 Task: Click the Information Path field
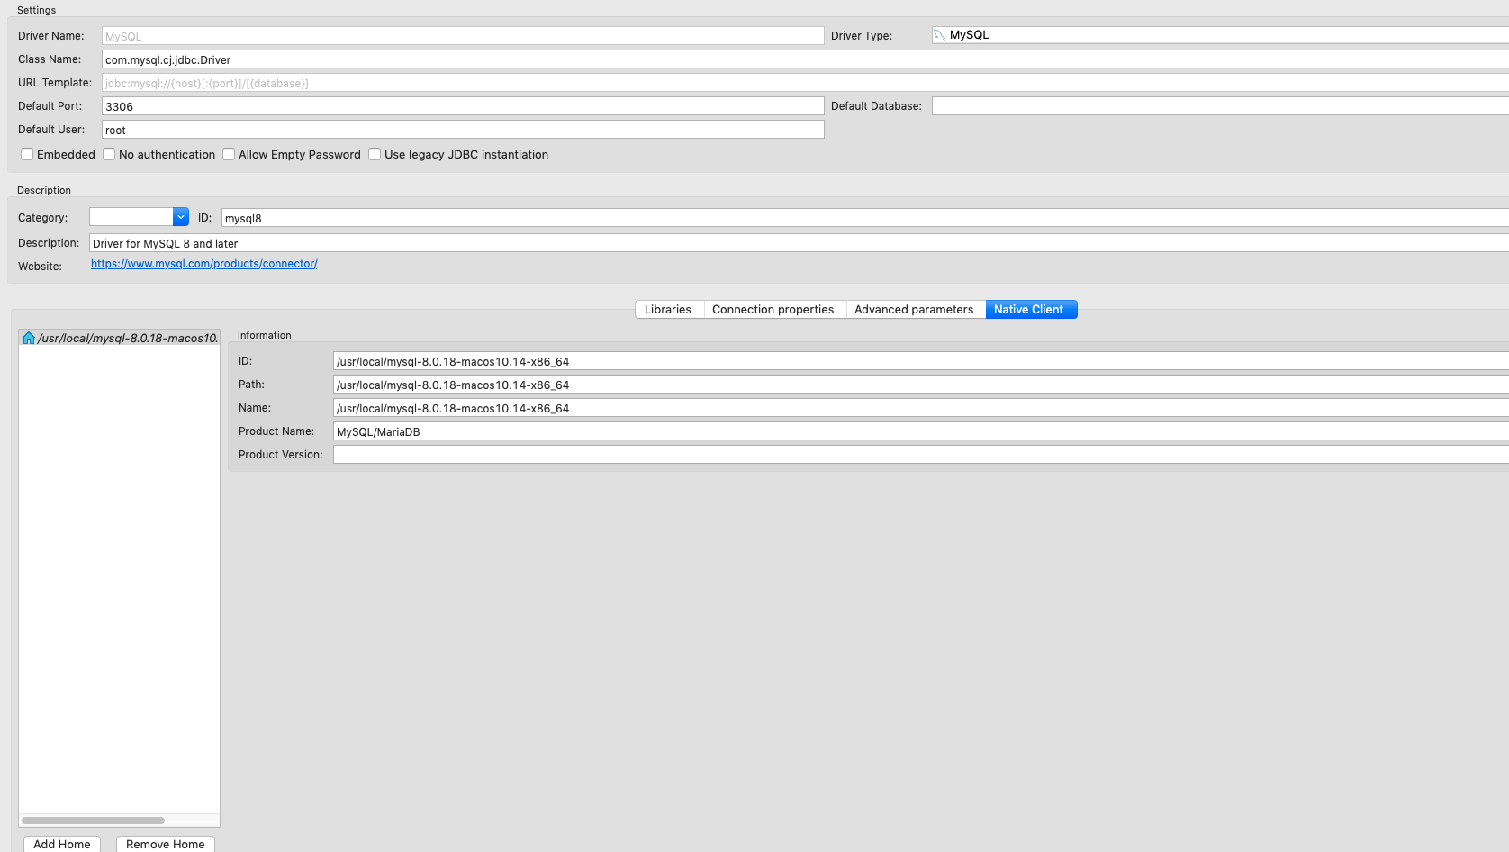coord(920,385)
